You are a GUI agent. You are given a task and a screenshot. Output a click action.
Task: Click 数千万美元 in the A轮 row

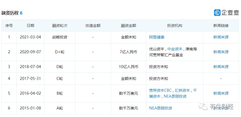128,108
